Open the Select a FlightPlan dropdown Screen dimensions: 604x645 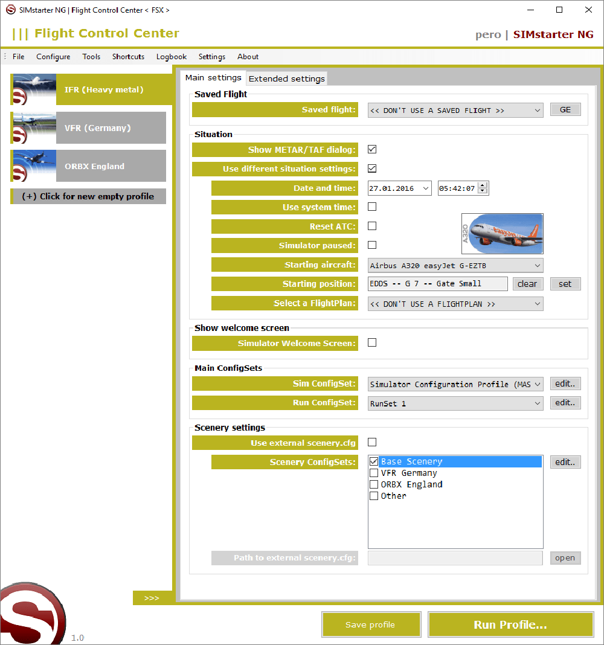click(455, 304)
